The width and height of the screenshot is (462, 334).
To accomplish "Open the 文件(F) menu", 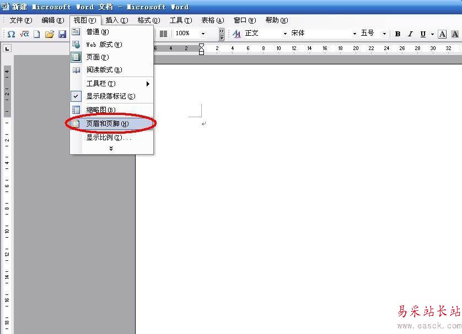I will point(20,20).
